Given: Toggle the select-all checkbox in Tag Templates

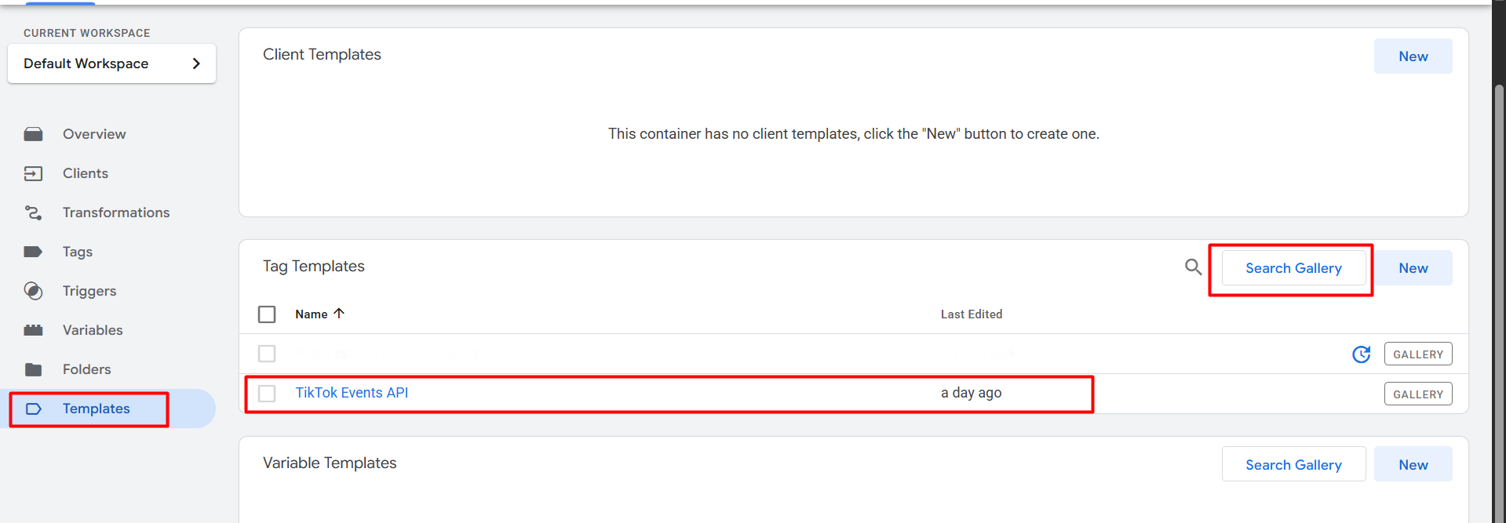Looking at the screenshot, I should pyautogui.click(x=267, y=314).
